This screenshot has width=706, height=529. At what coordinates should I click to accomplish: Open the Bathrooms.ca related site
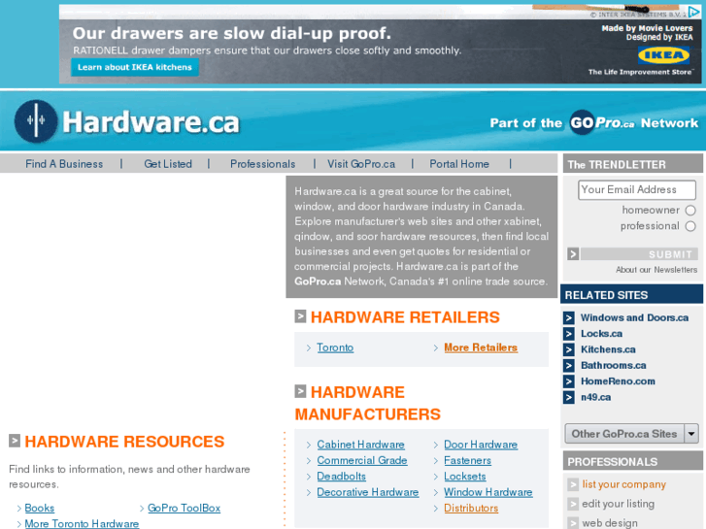pos(613,365)
